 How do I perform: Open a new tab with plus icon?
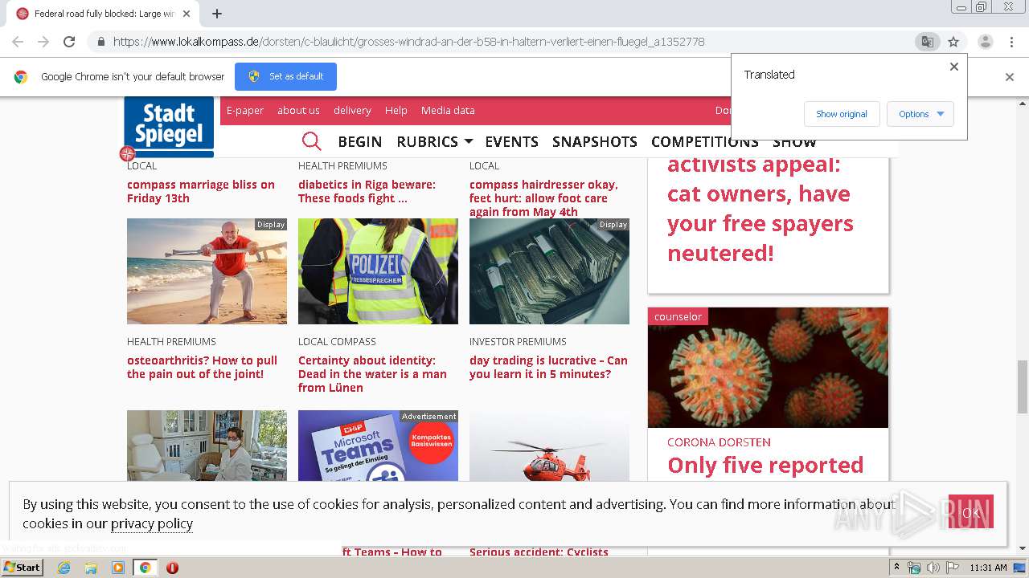pyautogui.click(x=217, y=14)
